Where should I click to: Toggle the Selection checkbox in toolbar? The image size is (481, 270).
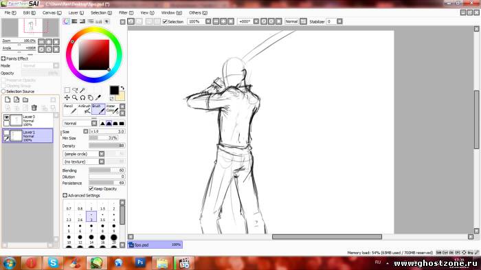click(x=165, y=21)
